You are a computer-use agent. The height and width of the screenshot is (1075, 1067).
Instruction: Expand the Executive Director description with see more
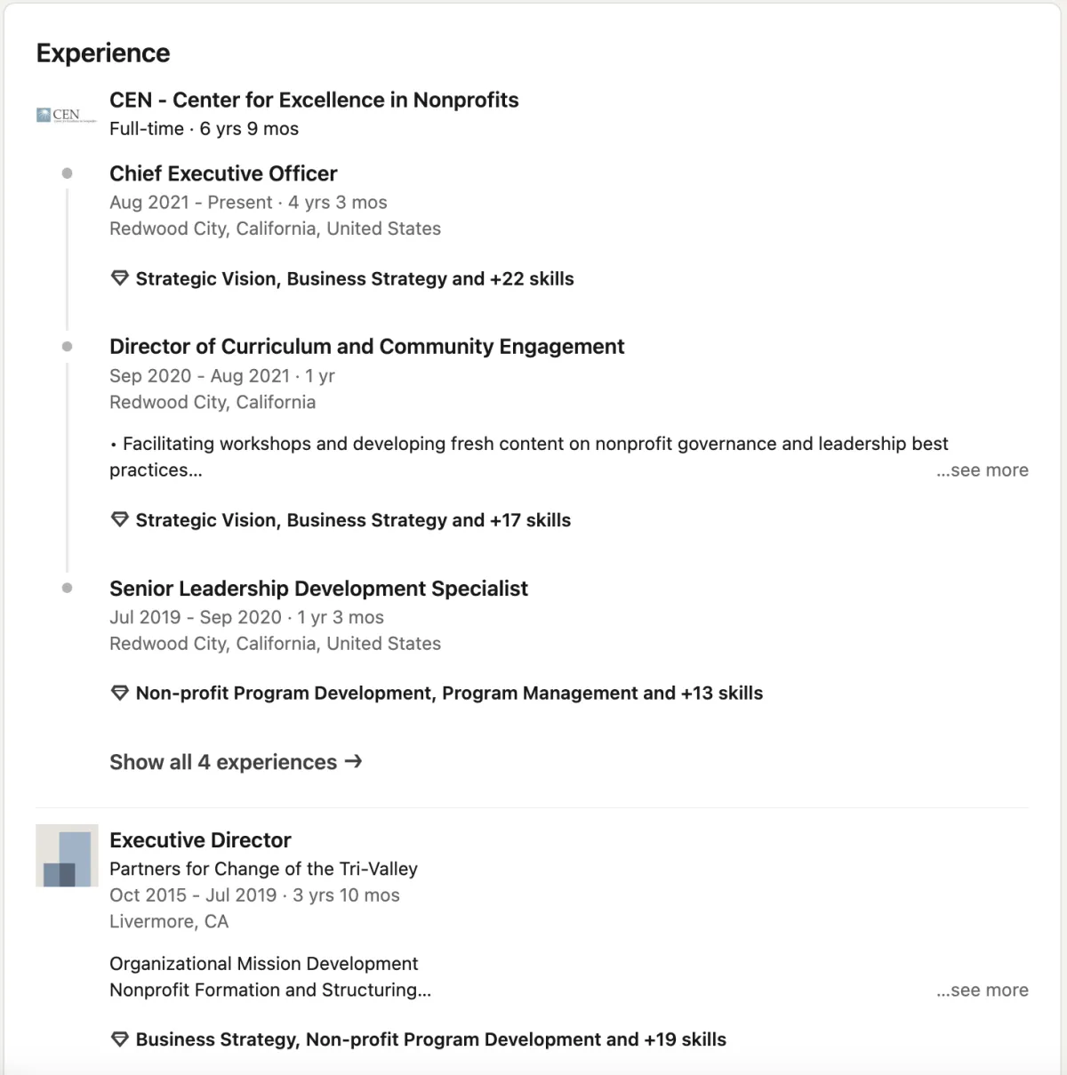pos(982,991)
